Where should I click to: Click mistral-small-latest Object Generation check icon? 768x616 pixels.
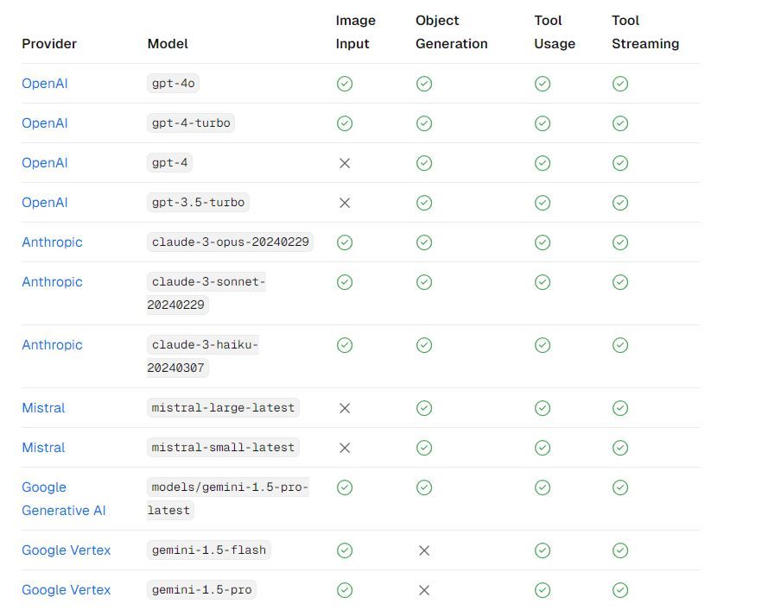[424, 448]
